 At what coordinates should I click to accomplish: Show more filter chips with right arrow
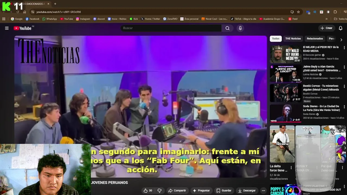tap(341, 40)
